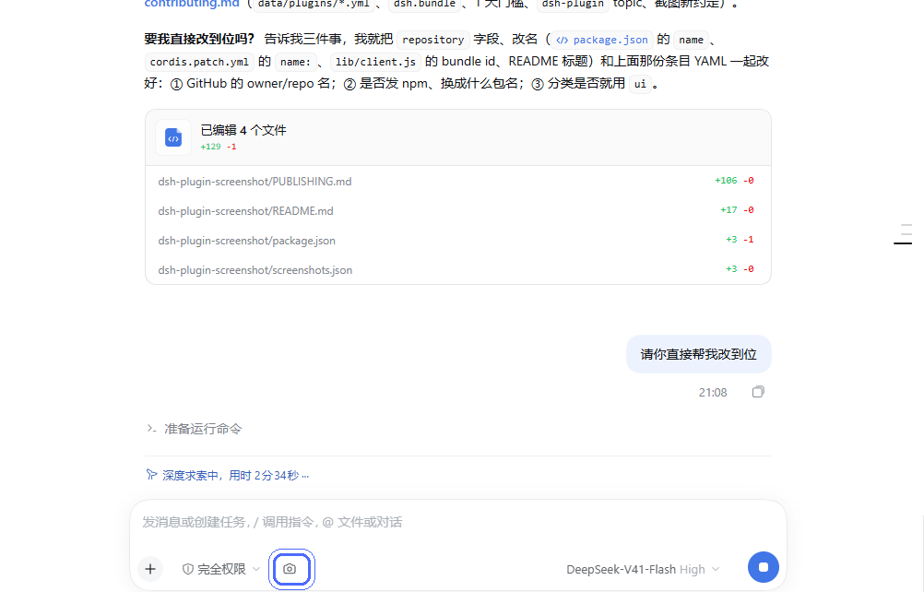Click the +17 -0 change count
Viewport: 924px width, 592px height.
(x=737, y=210)
